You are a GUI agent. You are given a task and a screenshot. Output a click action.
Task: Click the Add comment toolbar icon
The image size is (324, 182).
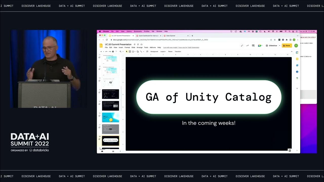pyautogui.click(x=147, y=52)
